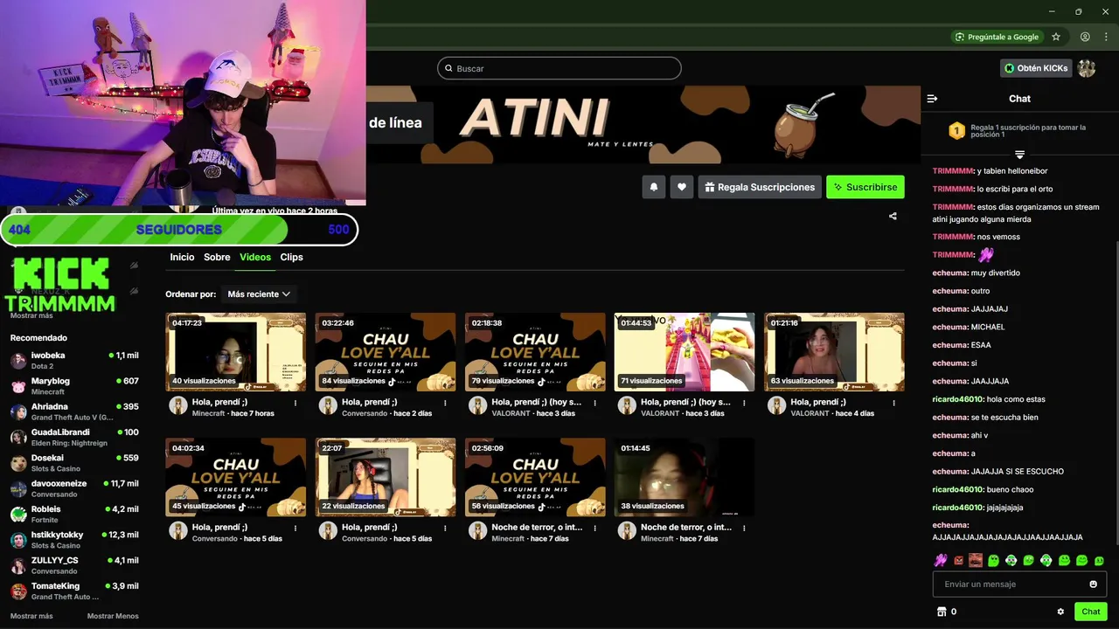The image size is (1119, 629).
Task: Open the three-dot menu on the Conversando 'hace 2 días' video
Action: (x=445, y=403)
